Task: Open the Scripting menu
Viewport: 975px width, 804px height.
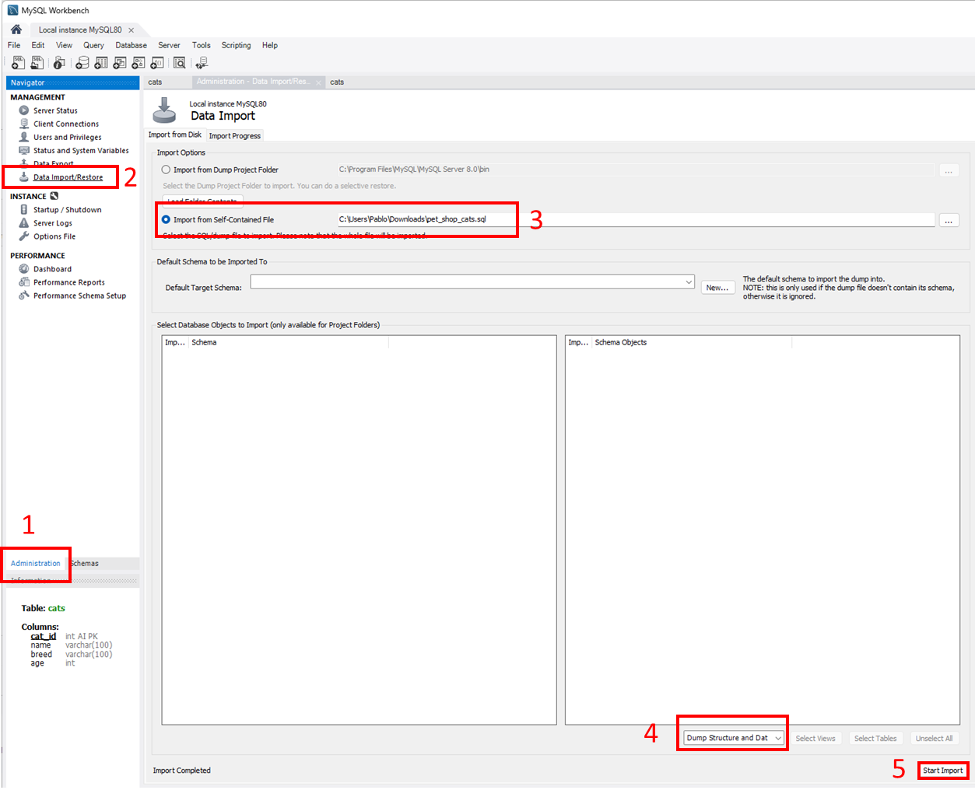Action: click(x=236, y=45)
